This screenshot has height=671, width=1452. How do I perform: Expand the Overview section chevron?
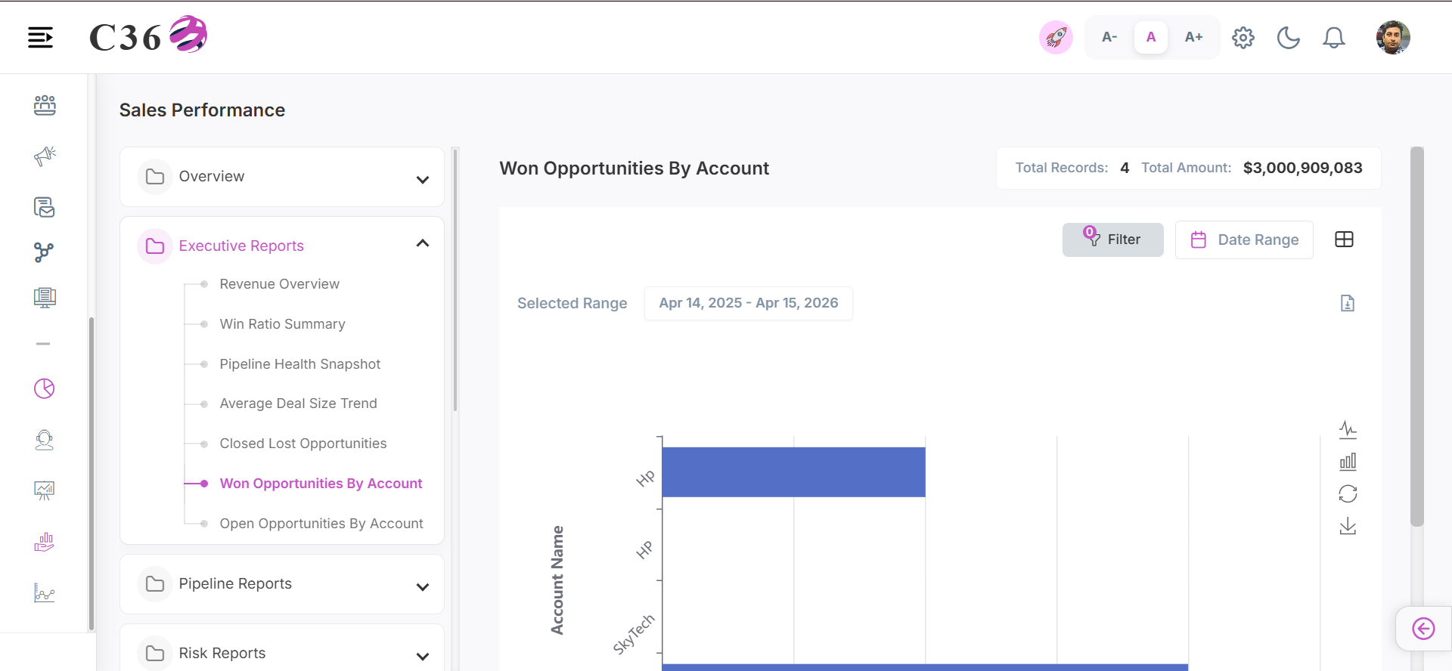pos(423,179)
